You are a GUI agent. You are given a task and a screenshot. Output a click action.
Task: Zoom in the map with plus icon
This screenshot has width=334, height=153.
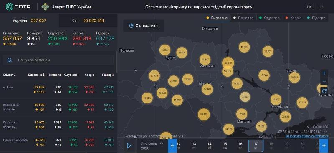pyautogui.click(x=324, y=73)
